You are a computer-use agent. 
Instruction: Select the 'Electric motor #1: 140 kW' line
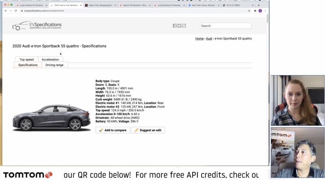[x=130, y=103]
